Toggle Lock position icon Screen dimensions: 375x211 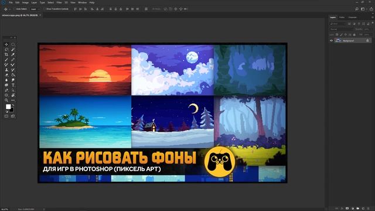click(x=346, y=35)
